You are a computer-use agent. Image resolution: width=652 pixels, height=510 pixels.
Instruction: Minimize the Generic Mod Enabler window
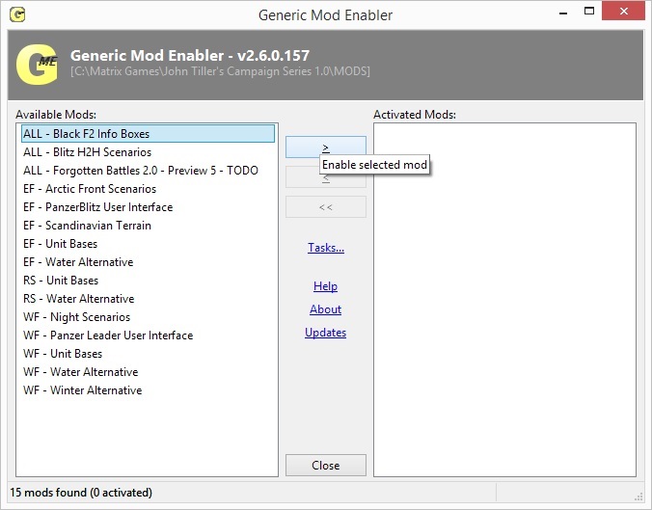[563, 13]
